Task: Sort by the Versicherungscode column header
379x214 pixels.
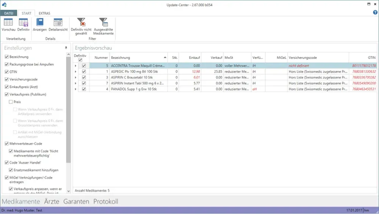Action: click(318, 57)
